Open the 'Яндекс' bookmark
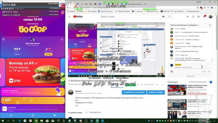The image size is (218, 123). pos(80,11)
